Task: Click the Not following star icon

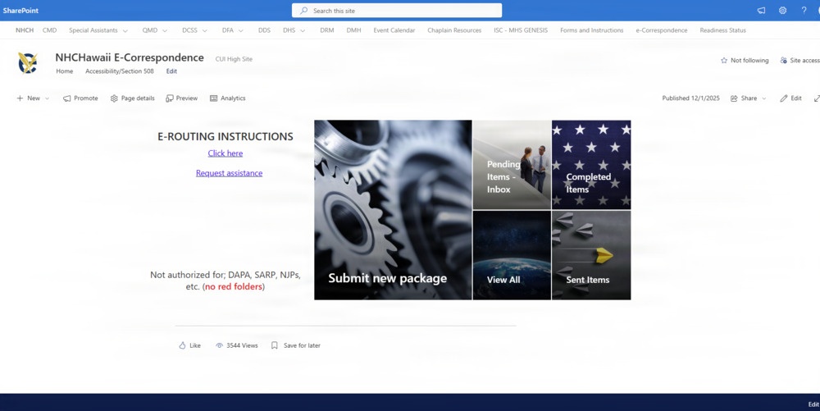Action: click(724, 60)
